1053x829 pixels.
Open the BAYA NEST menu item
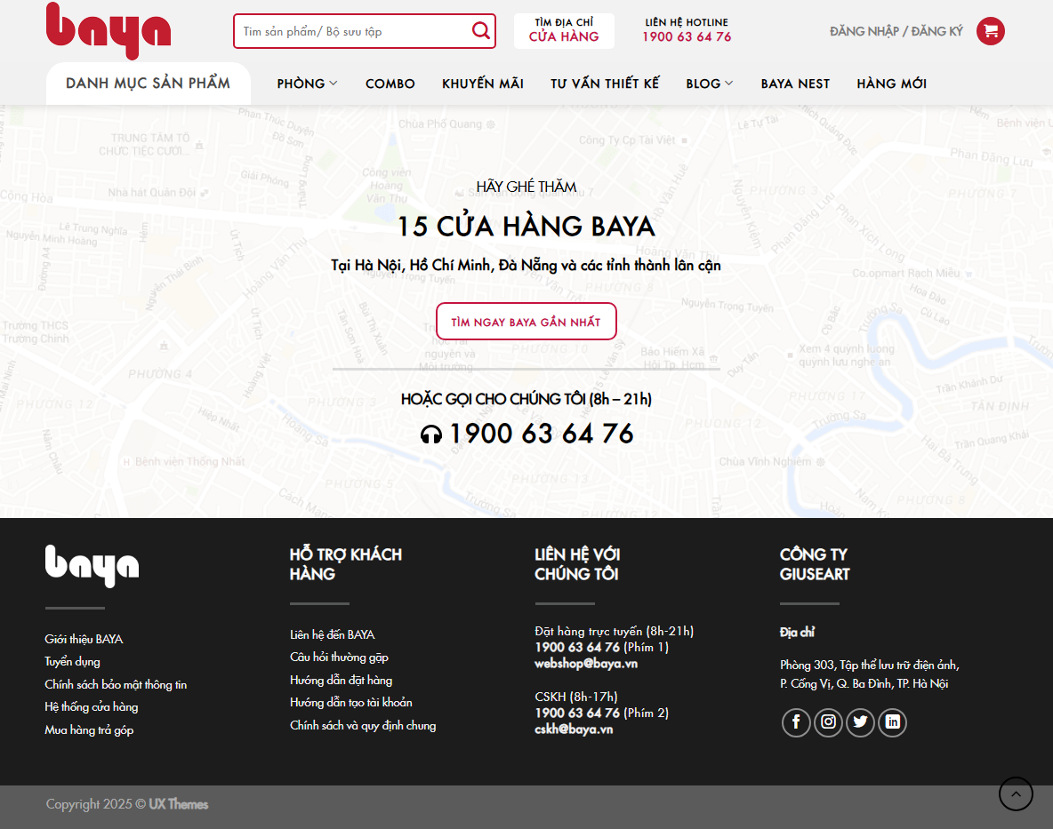click(x=795, y=84)
